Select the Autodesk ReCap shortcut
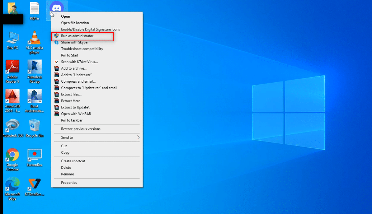This screenshot has height=214, width=372. coord(34,71)
